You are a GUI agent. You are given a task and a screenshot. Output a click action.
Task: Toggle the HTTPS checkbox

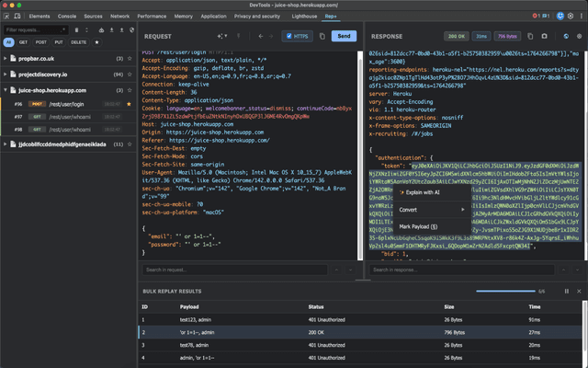[x=290, y=36]
